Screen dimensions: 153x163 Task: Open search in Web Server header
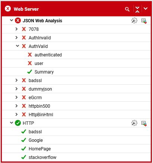[127, 9]
